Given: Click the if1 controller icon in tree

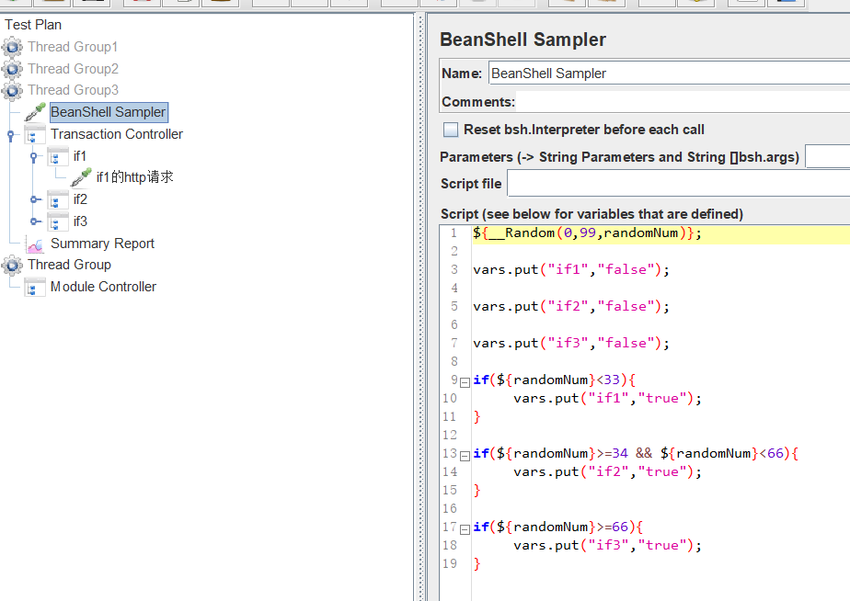Looking at the screenshot, I should pyautogui.click(x=57, y=156).
